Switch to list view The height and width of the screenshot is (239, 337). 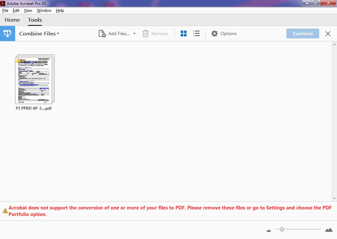point(196,33)
